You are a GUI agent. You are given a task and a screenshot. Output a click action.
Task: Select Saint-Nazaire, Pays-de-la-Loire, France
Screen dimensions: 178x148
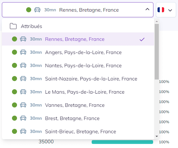78,79
